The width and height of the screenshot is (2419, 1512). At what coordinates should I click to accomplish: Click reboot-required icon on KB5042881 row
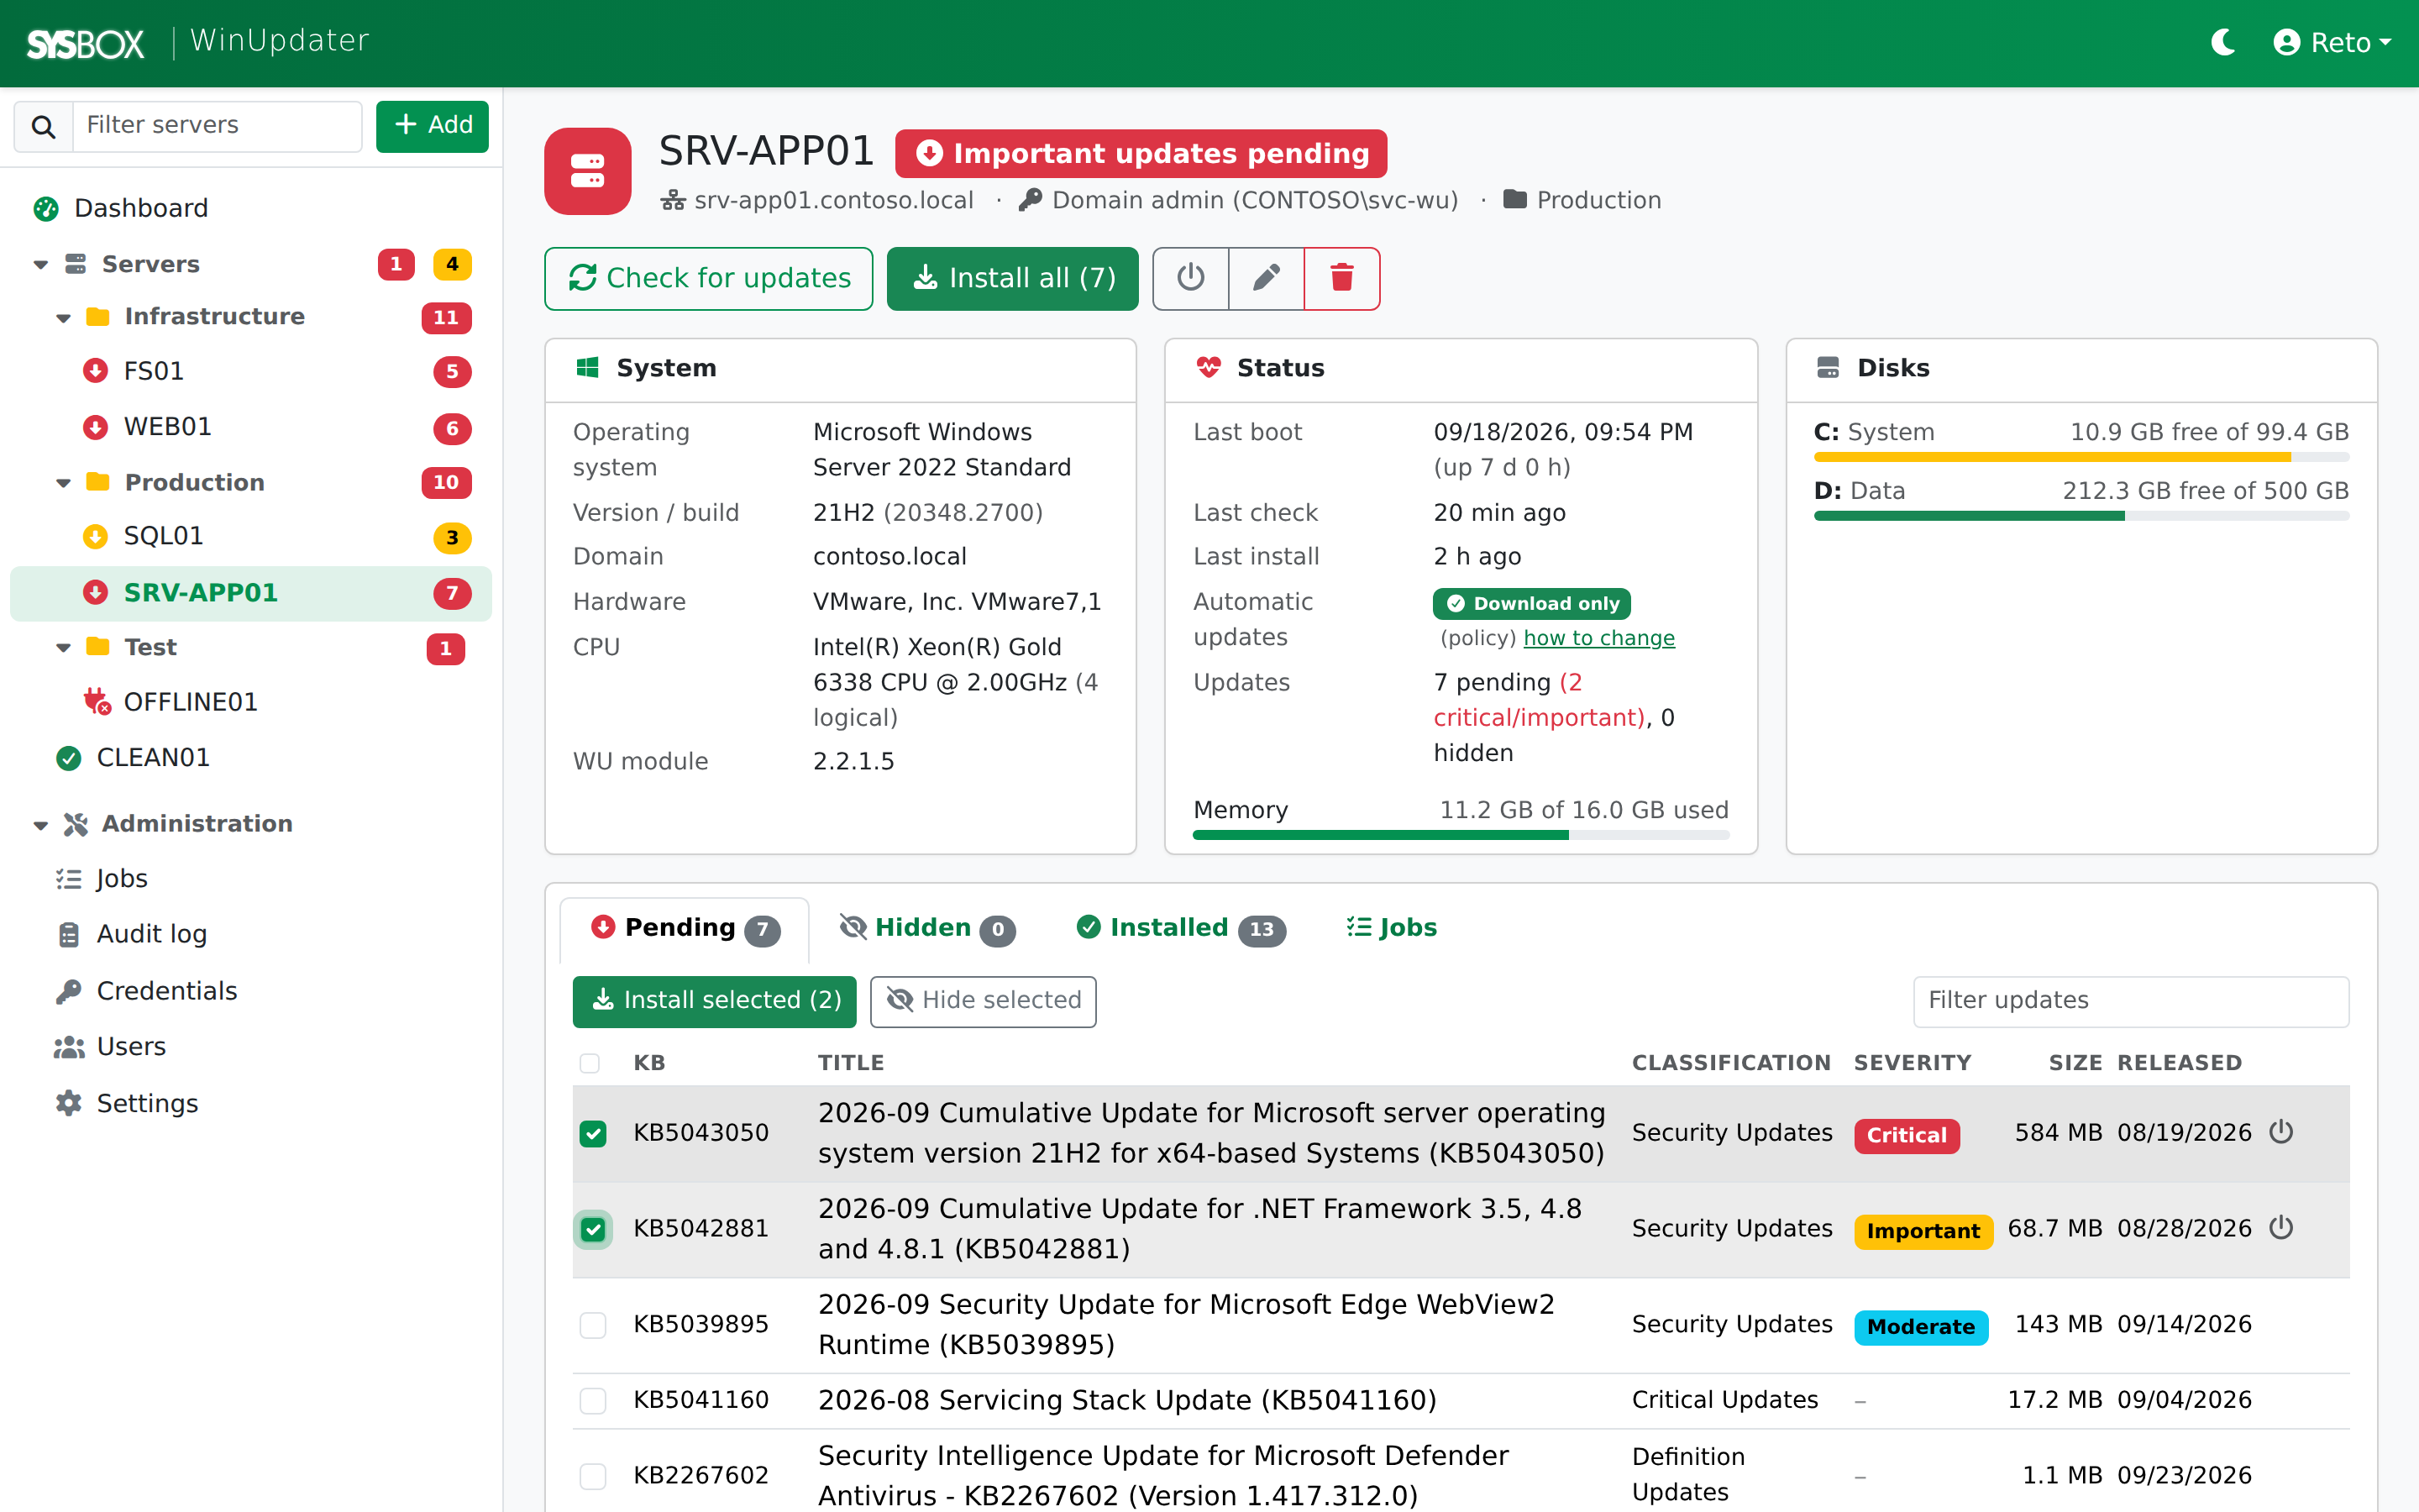pyautogui.click(x=2282, y=1229)
